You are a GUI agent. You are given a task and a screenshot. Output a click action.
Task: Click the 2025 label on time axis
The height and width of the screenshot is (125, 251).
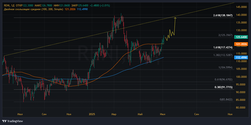click(92, 114)
